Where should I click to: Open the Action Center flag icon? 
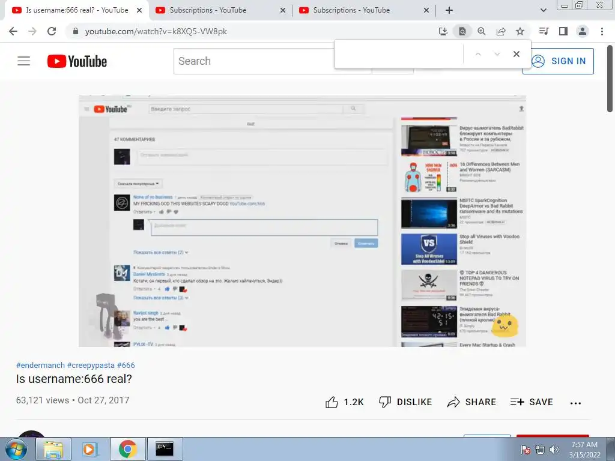tap(526, 450)
